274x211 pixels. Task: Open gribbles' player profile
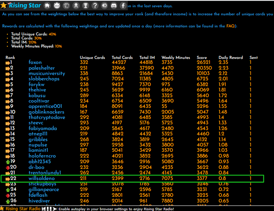click(x=38, y=139)
